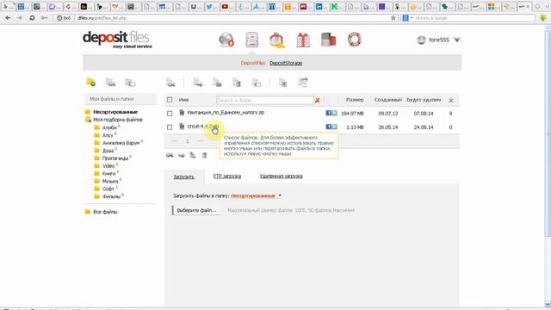Open the Video folder in the tree
551x310 pixels.
click(108, 166)
